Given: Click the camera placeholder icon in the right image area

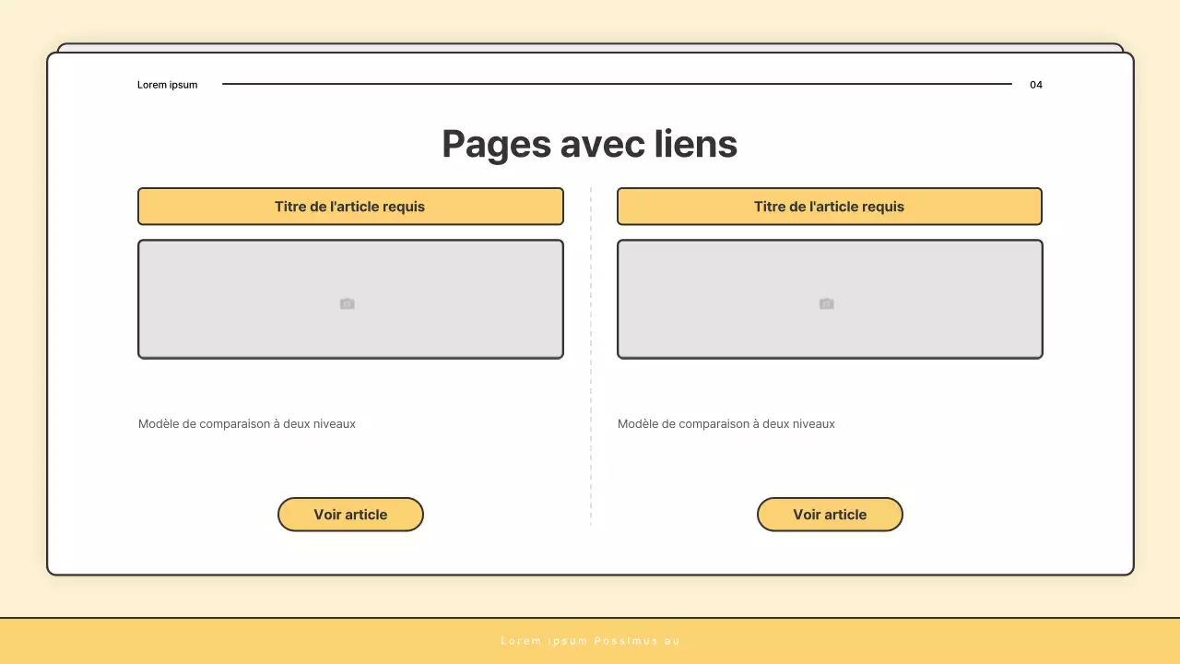Looking at the screenshot, I should (826, 302).
